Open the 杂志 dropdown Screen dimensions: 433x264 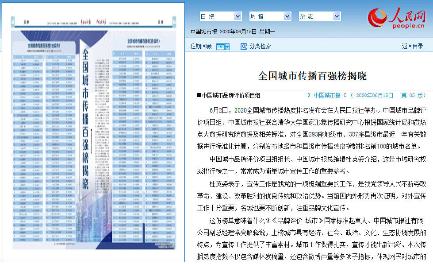click(320, 16)
